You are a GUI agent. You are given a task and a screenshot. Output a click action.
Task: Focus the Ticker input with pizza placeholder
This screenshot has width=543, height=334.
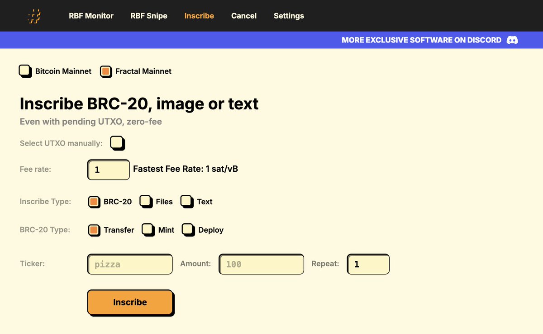pos(130,264)
